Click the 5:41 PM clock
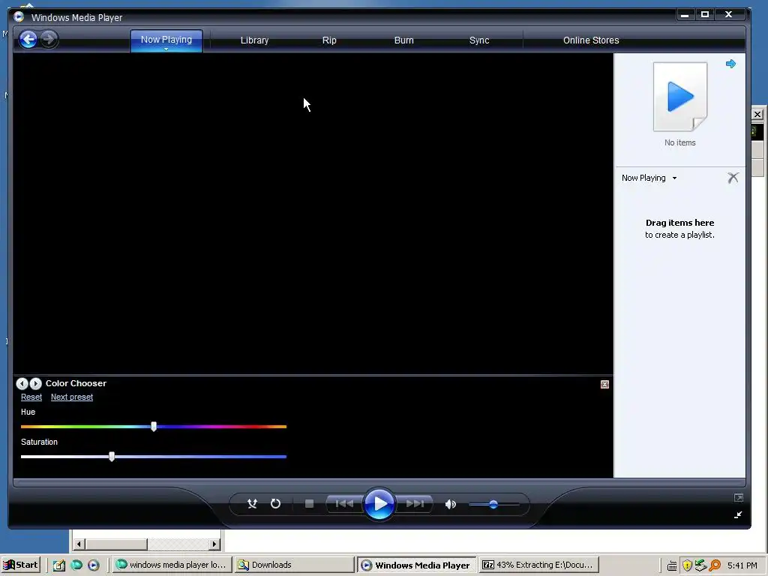Image resolution: width=768 pixels, height=576 pixels. point(742,565)
